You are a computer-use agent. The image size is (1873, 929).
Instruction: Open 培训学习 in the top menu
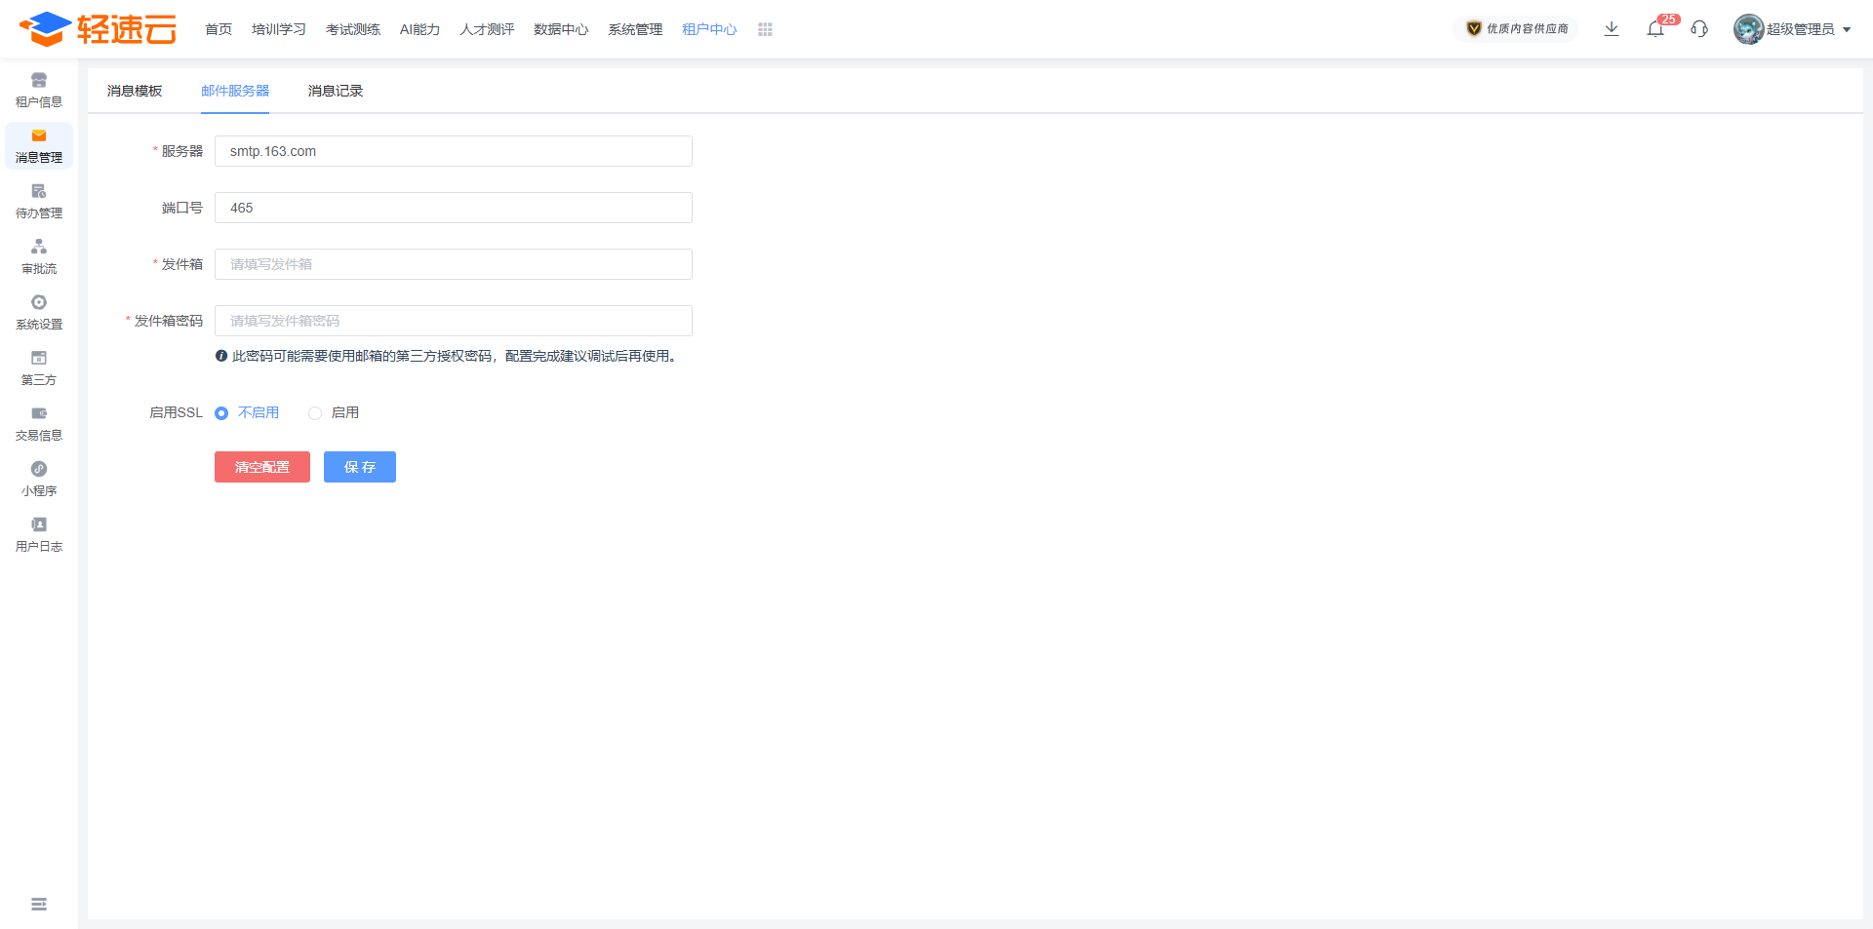pos(279,29)
